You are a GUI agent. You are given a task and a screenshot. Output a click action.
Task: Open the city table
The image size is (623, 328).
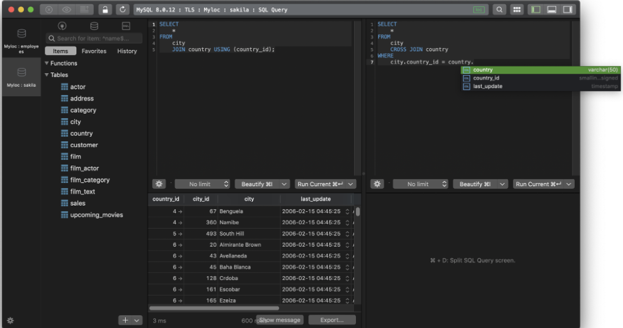pyautogui.click(x=71, y=122)
